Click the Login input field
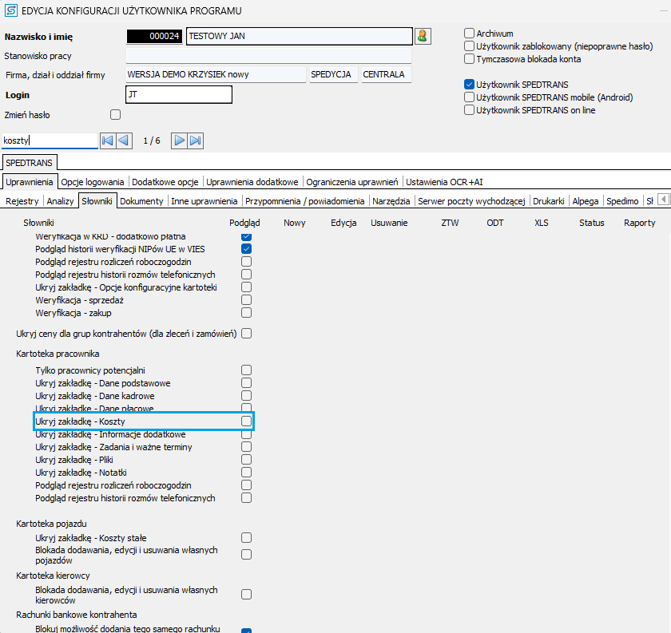 [x=179, y=95]
